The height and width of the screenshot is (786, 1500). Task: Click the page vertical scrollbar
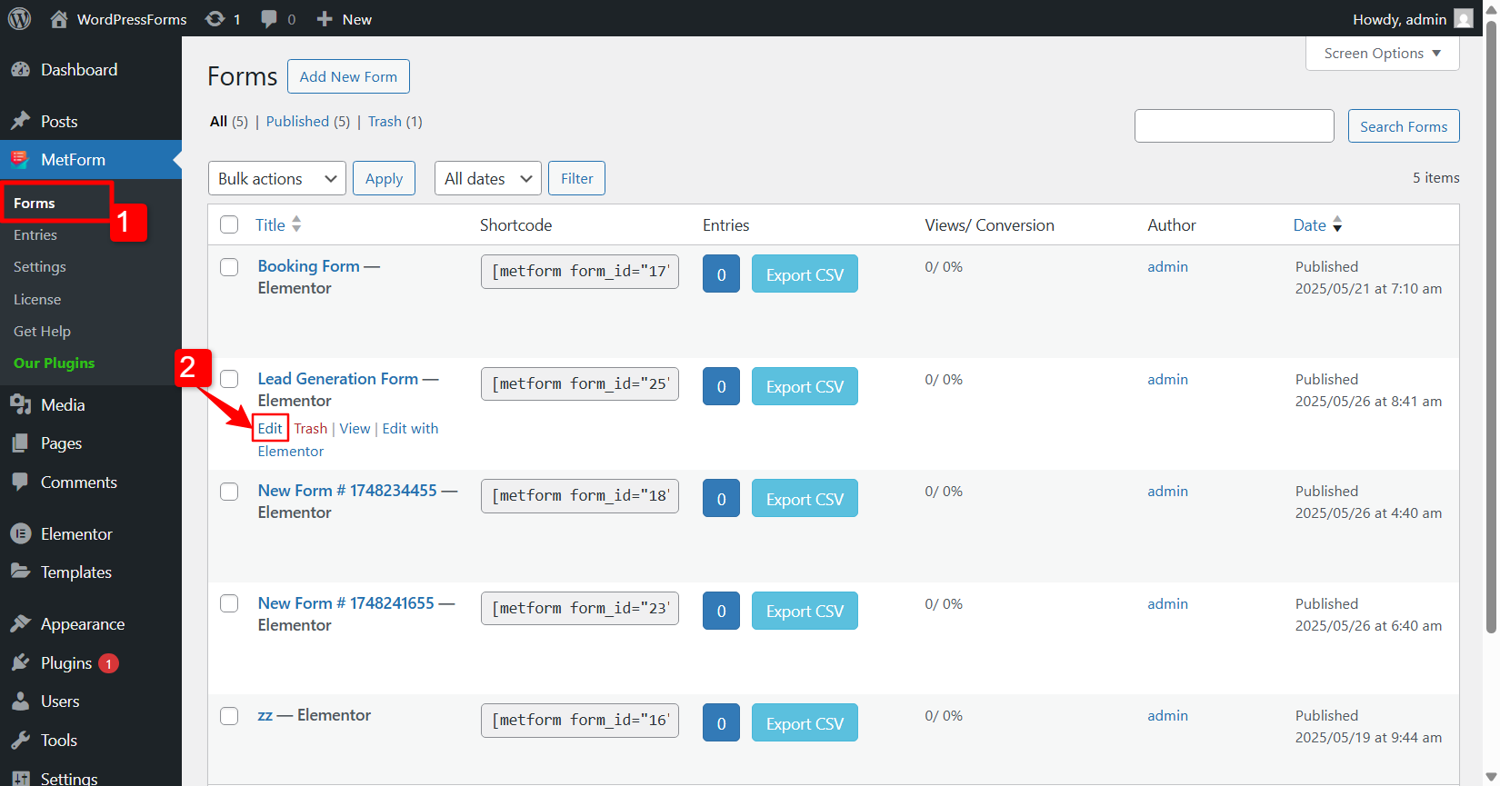[1491, 327]
